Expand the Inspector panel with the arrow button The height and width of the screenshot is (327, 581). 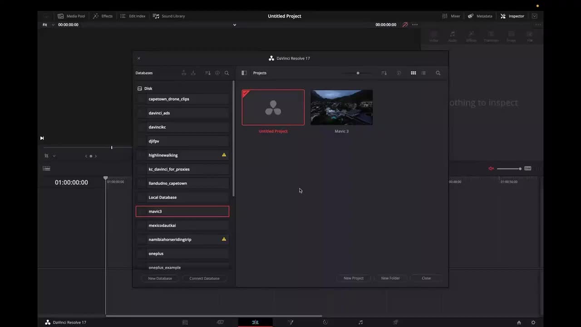pos(534,16)
